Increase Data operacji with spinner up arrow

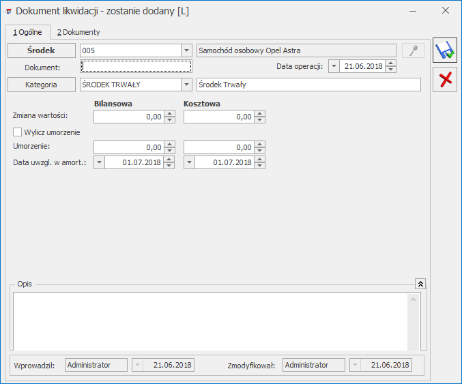click(390, 63)
